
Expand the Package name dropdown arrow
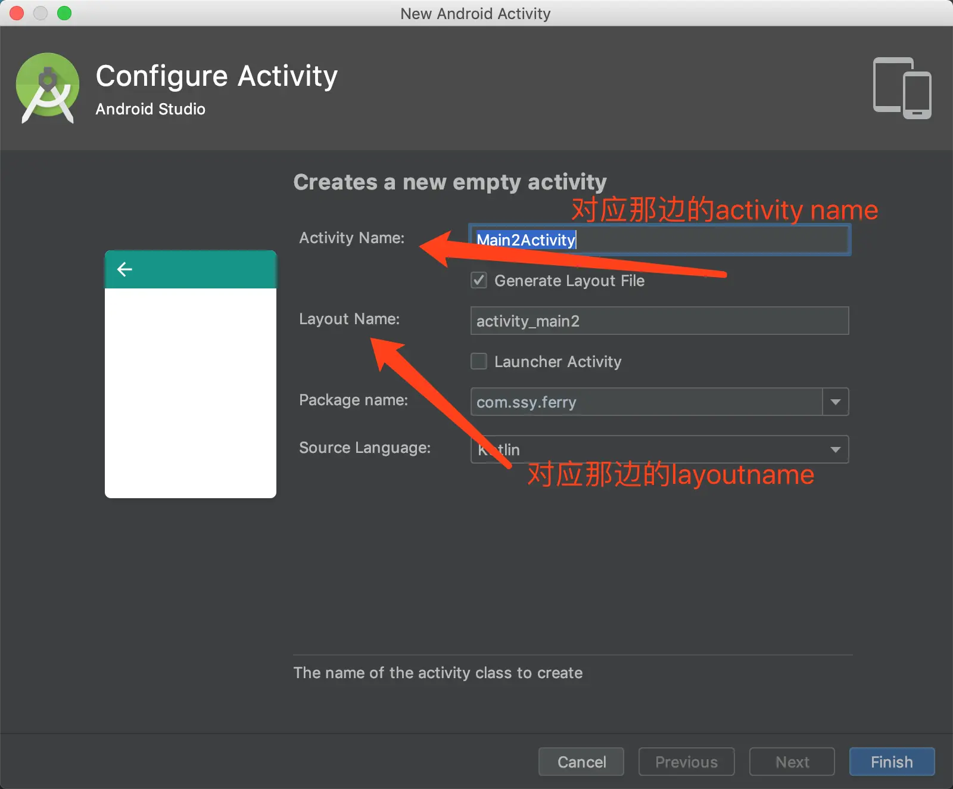pos(836,402)
